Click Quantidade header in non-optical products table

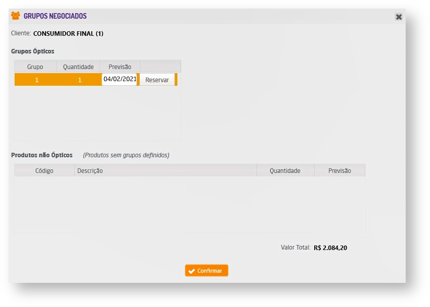[285, 171]
